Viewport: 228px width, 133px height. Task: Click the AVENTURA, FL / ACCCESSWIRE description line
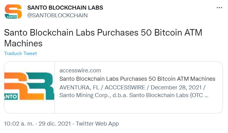(132, 88)
